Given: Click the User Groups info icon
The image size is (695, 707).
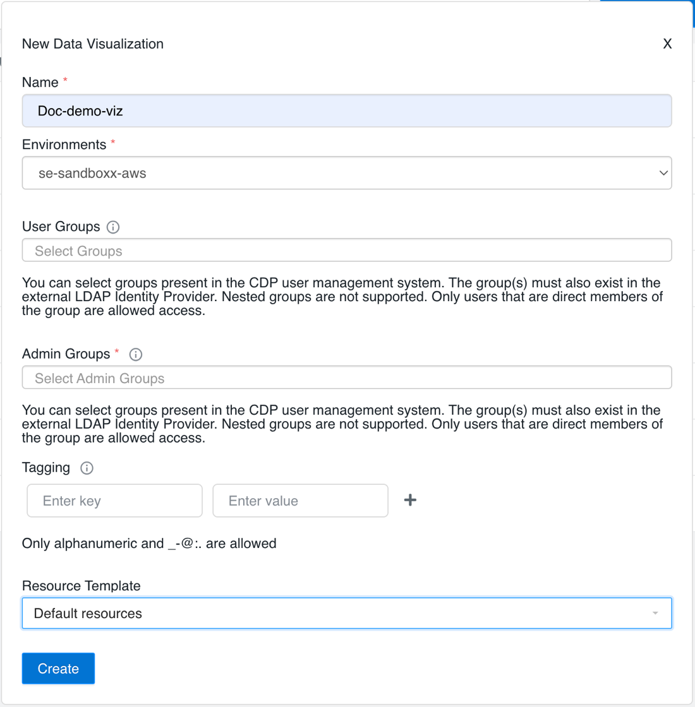Looking at the screenshot, I should 113,227.
